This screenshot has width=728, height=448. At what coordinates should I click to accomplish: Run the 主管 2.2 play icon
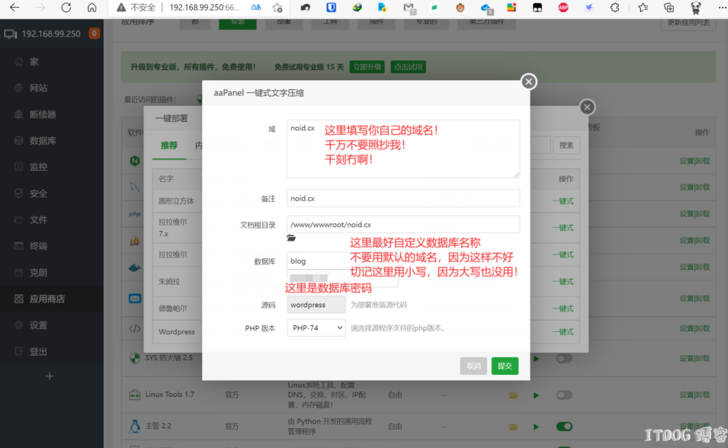click(x=536, y=427)
